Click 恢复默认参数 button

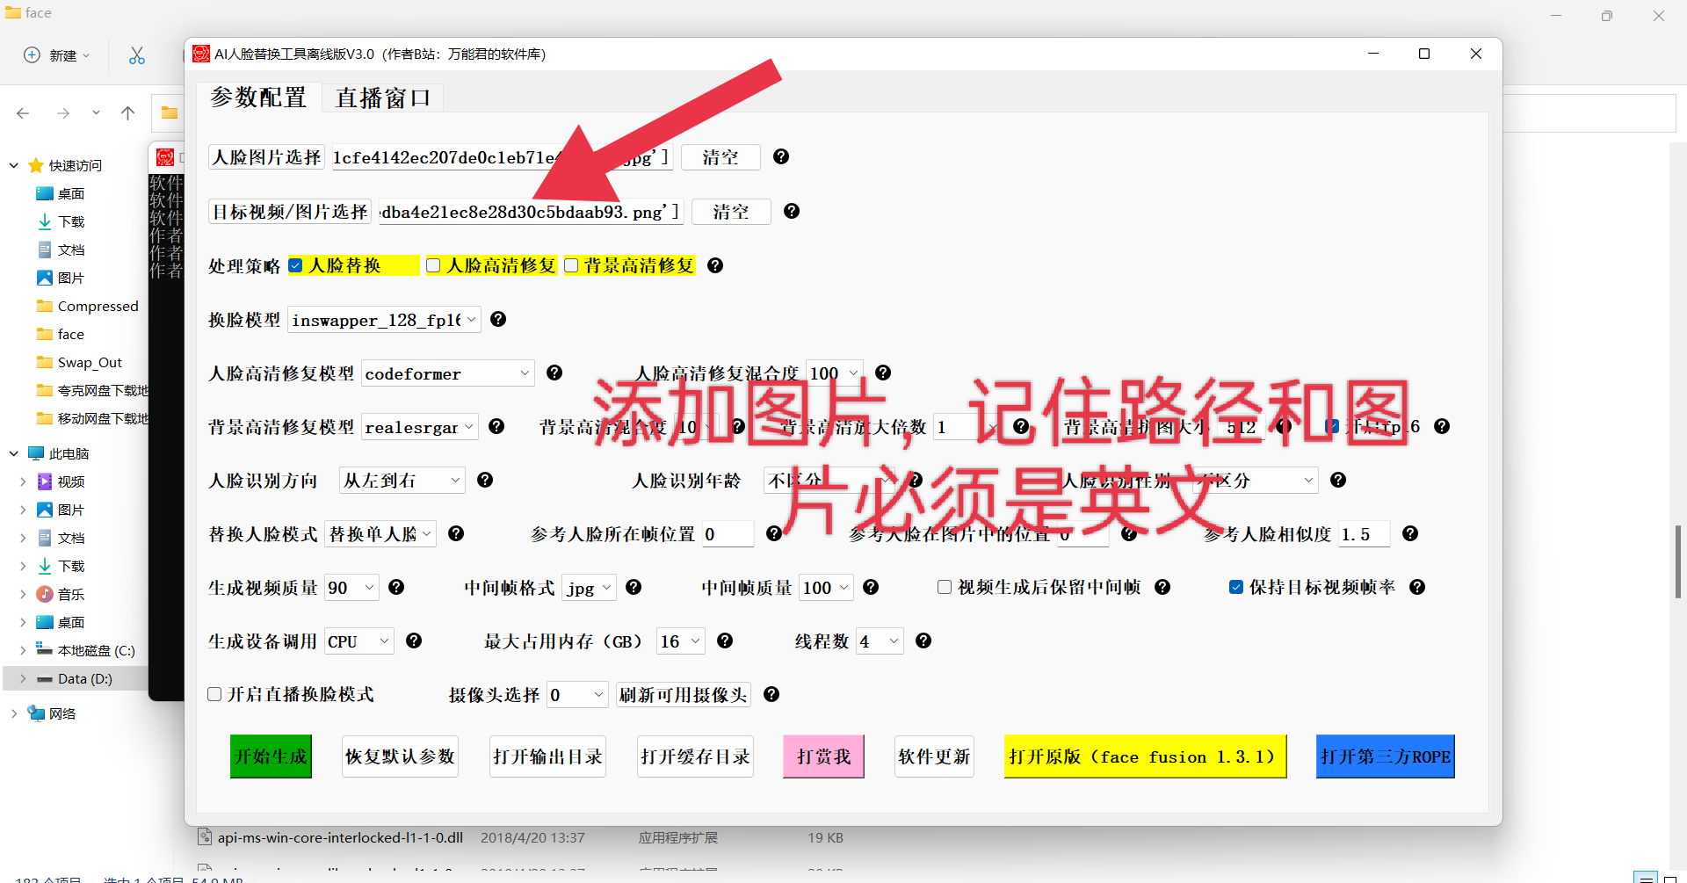401,756
